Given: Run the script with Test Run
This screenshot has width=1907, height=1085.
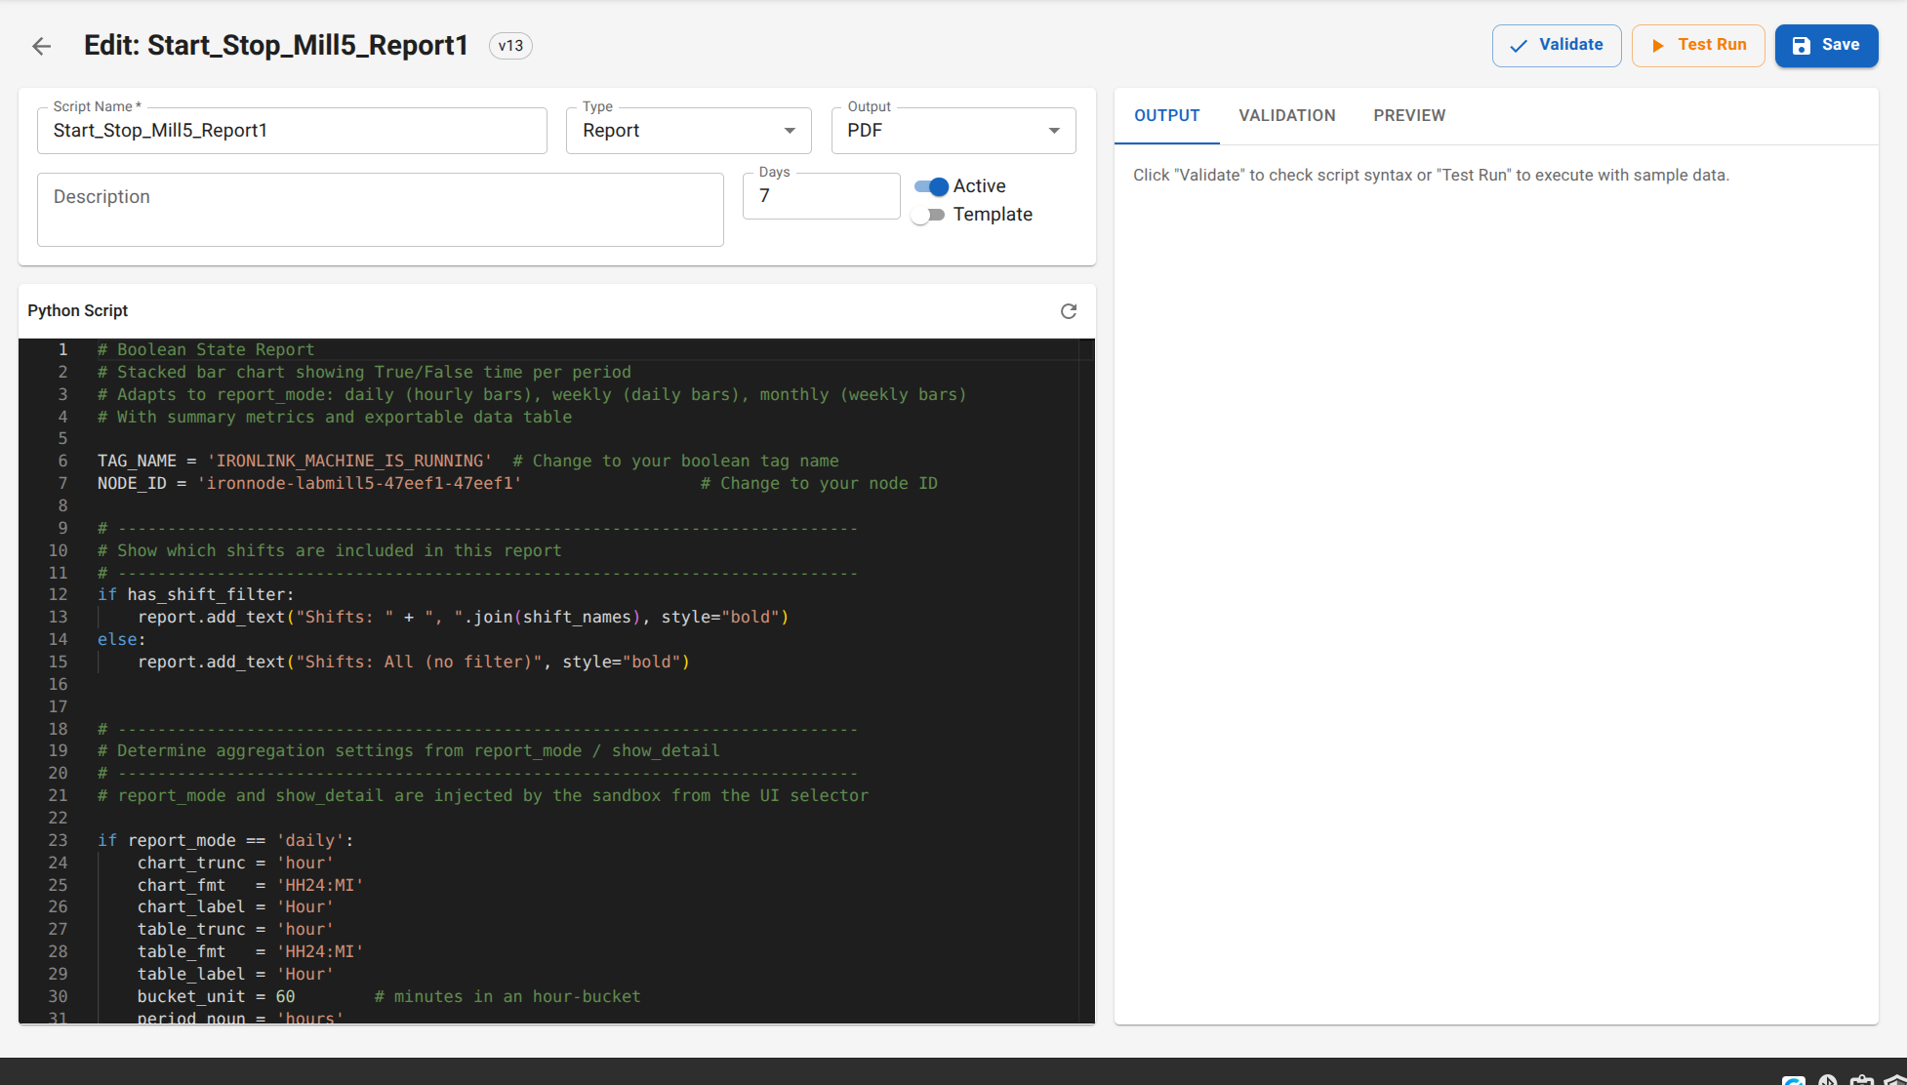Looking at the screenshot, I should pos(1698,45).
